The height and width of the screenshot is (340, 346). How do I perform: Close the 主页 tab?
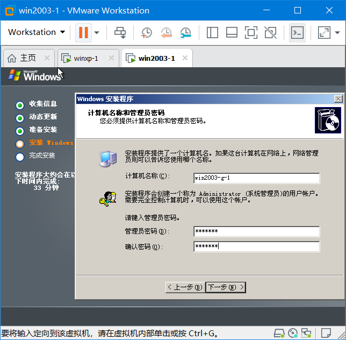[47, 58]
